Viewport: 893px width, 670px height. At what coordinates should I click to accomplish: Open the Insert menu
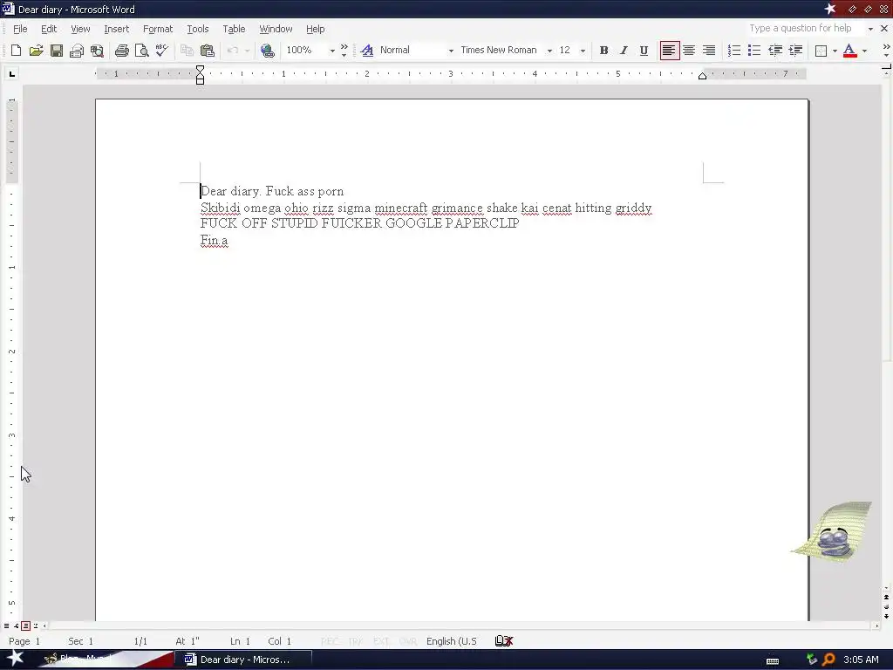116,29
